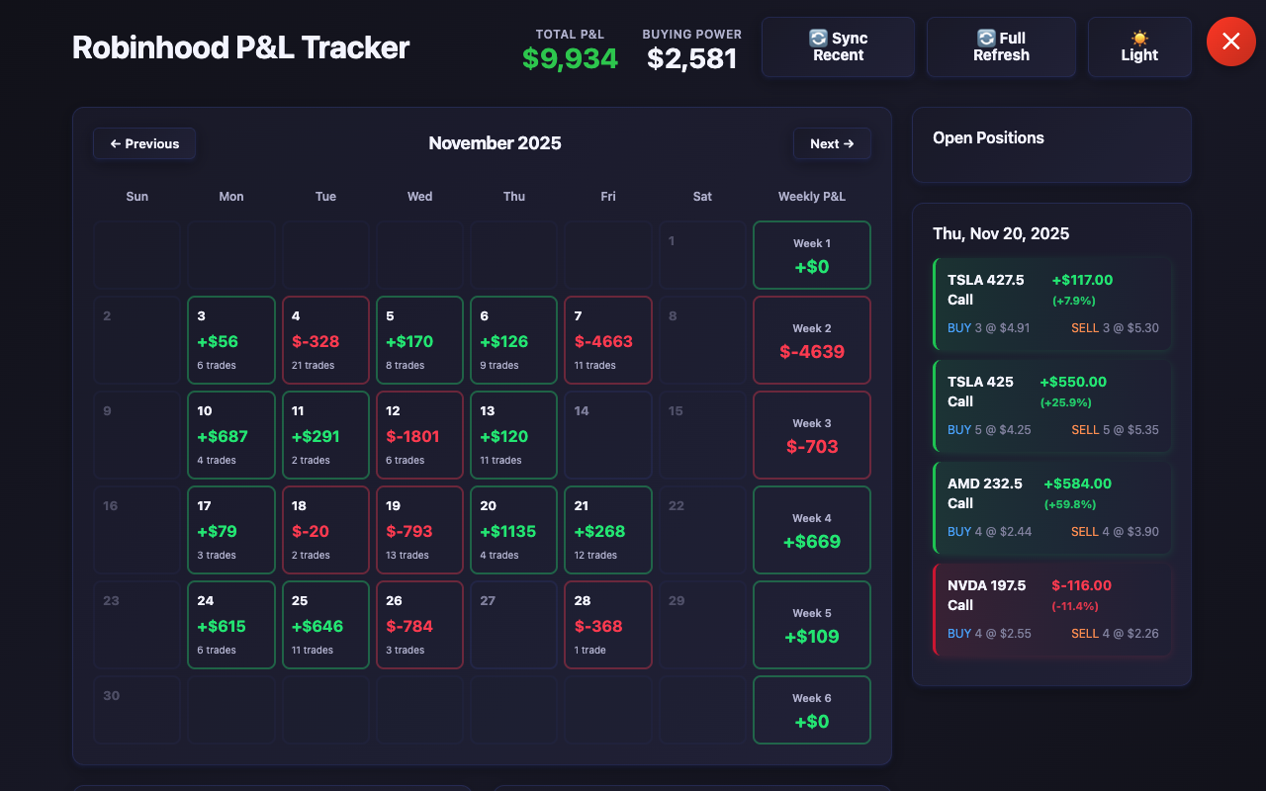Screen dimensions: 1266x791
Task: Click the Fri column header
Action: click(608, 196)
